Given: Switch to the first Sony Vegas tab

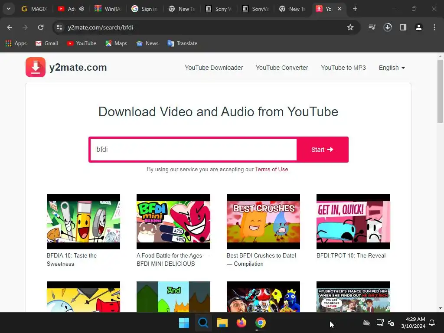Looking at the screenshot, I should point(219,9).
